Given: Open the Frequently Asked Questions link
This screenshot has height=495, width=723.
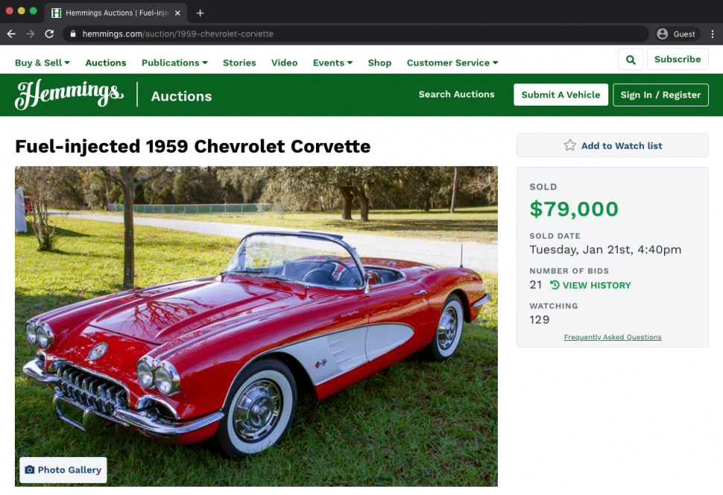Looking at the screenshot, I should point(613,337).
